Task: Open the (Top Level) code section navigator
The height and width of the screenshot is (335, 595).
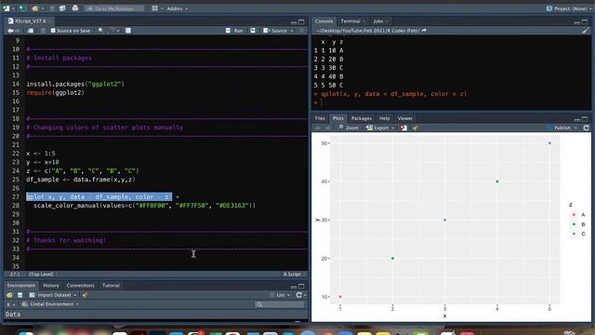Action: point(43,275)
